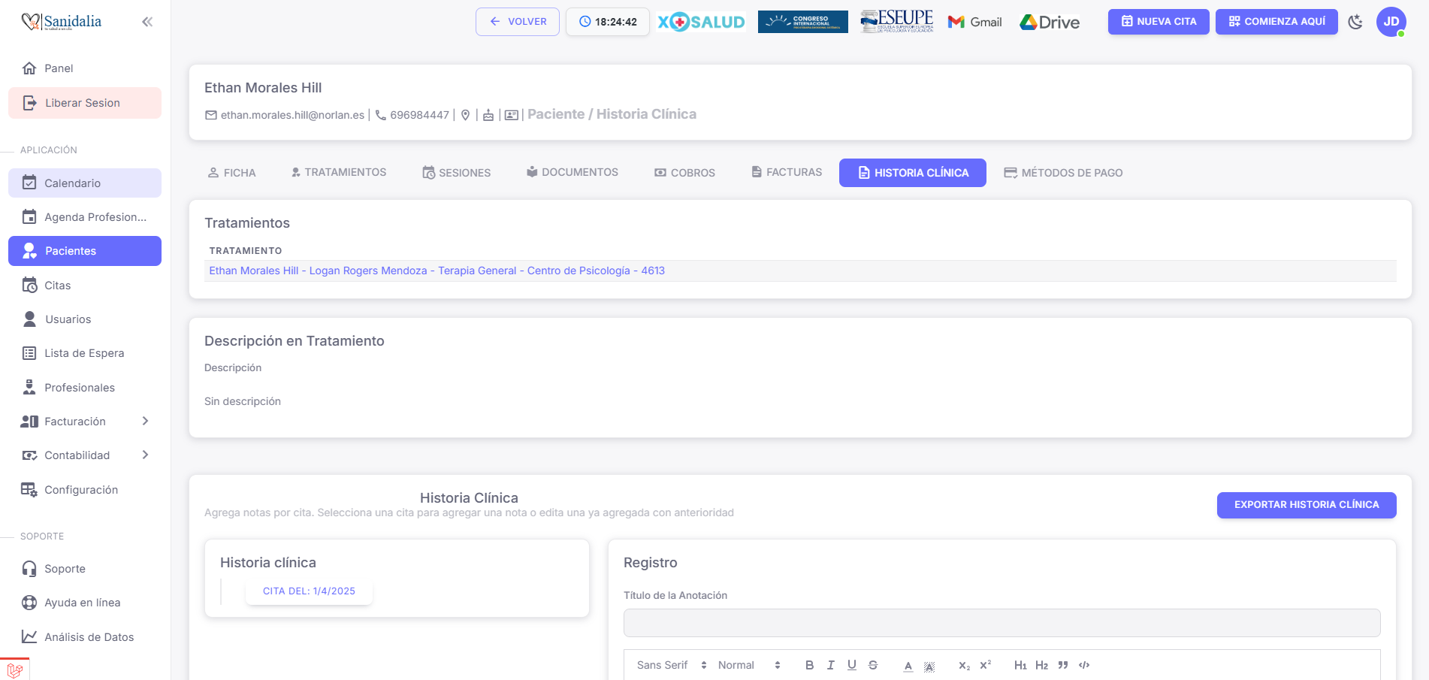Open the Gmail shortcut

pos(975,22)
